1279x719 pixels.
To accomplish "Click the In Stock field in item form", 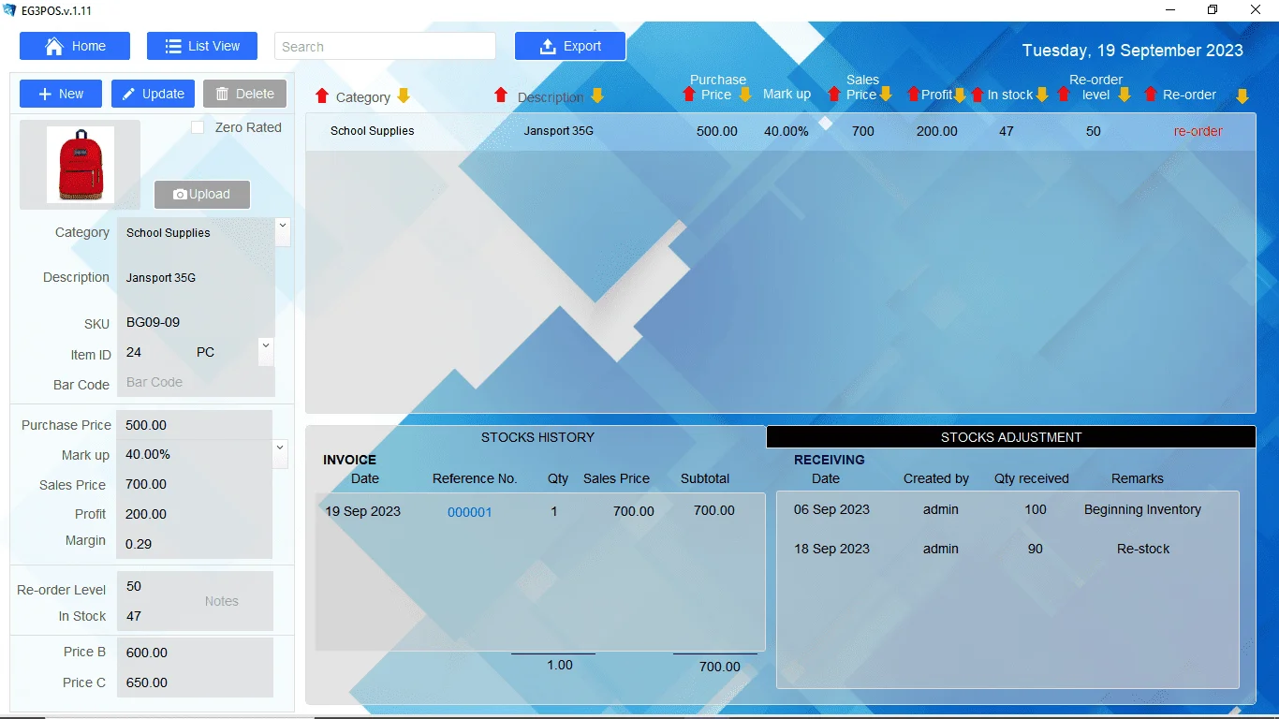I will coord(157,616).
